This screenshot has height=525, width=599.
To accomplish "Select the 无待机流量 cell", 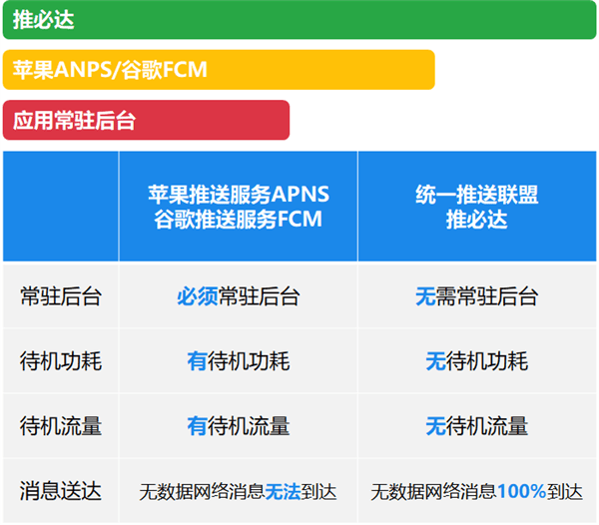I will point(477,426).
